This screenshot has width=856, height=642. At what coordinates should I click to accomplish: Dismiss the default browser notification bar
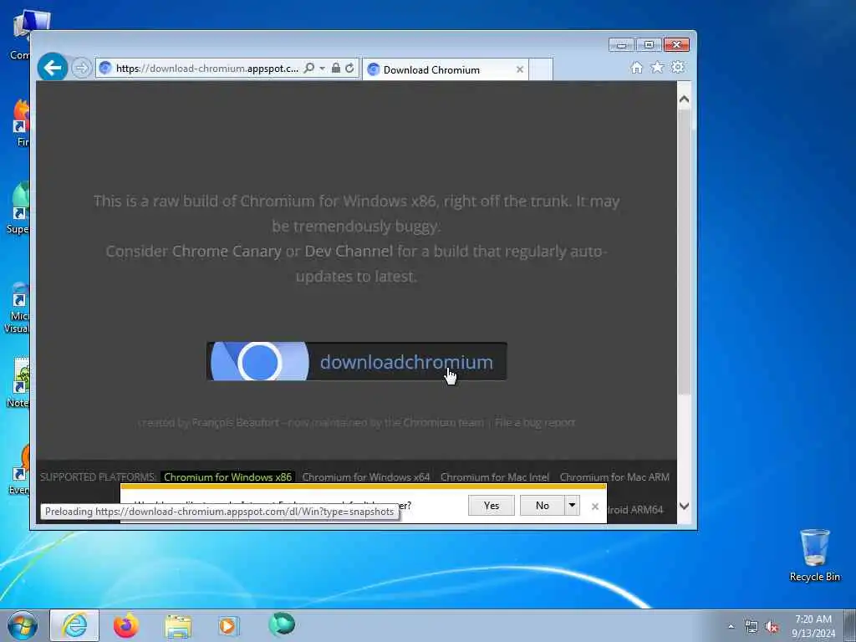click(x=595, y=507)
